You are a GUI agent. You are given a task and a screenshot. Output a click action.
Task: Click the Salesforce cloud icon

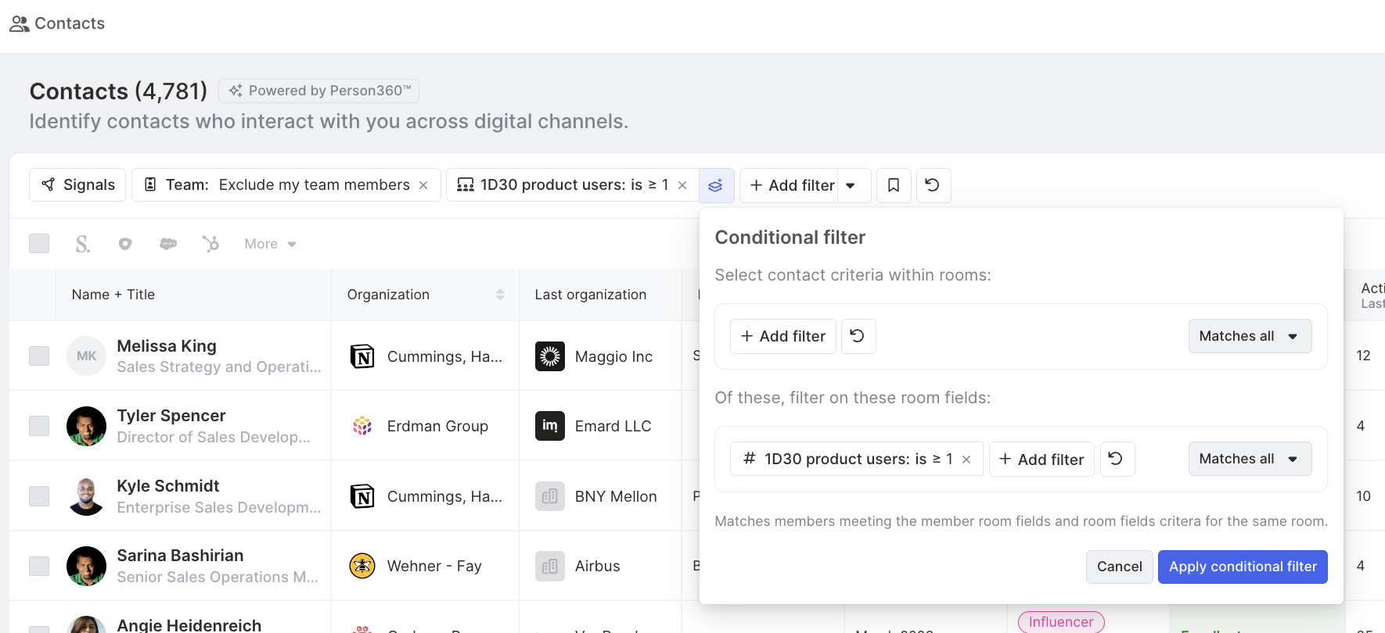pyautogui.click(x=168, y=244)
